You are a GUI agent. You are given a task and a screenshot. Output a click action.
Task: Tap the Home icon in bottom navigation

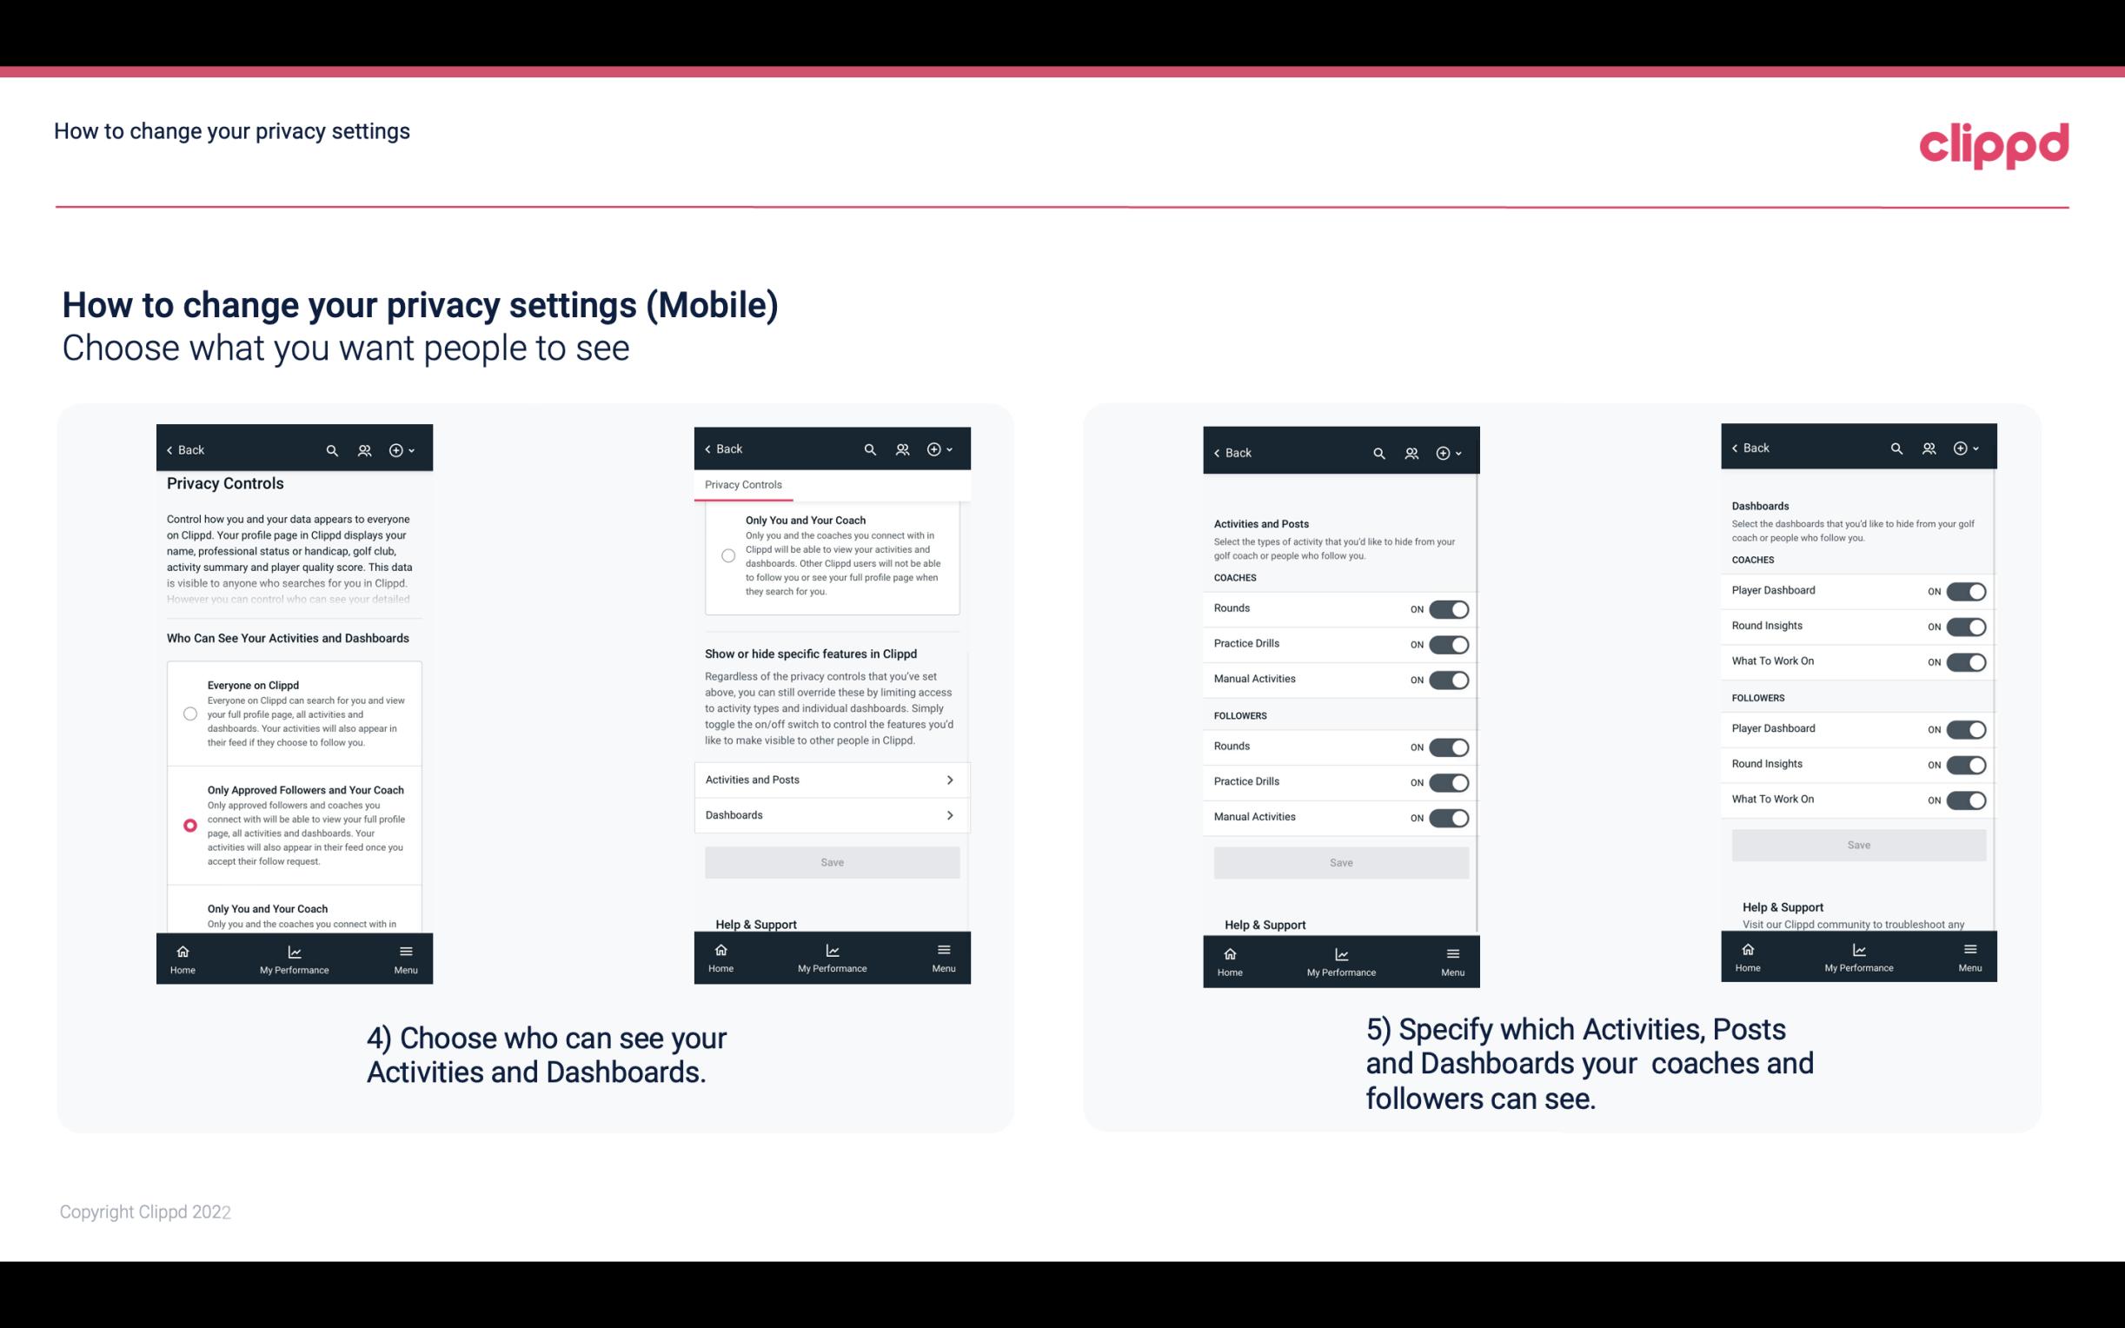[181, 952]
